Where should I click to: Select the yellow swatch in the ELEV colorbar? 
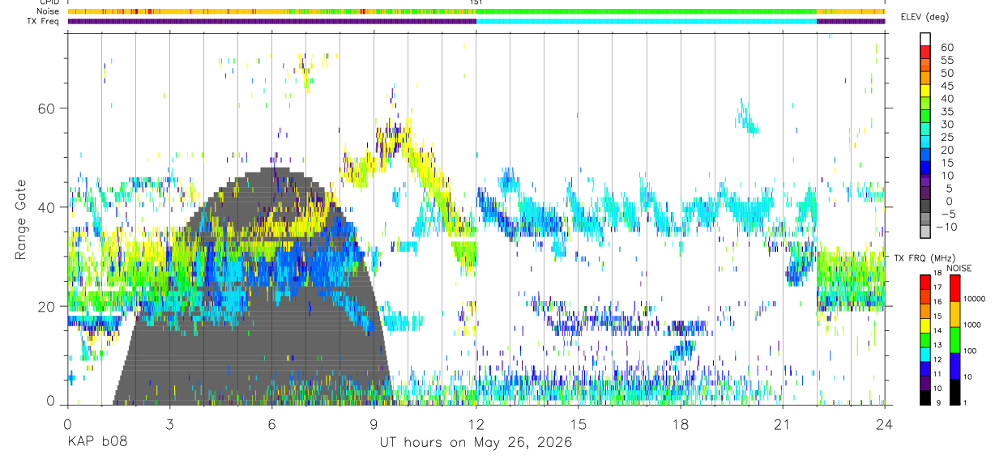point(926,91)
